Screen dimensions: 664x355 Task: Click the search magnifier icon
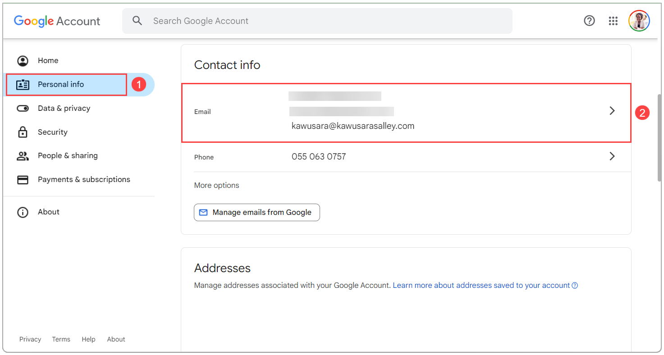(137, 21)
